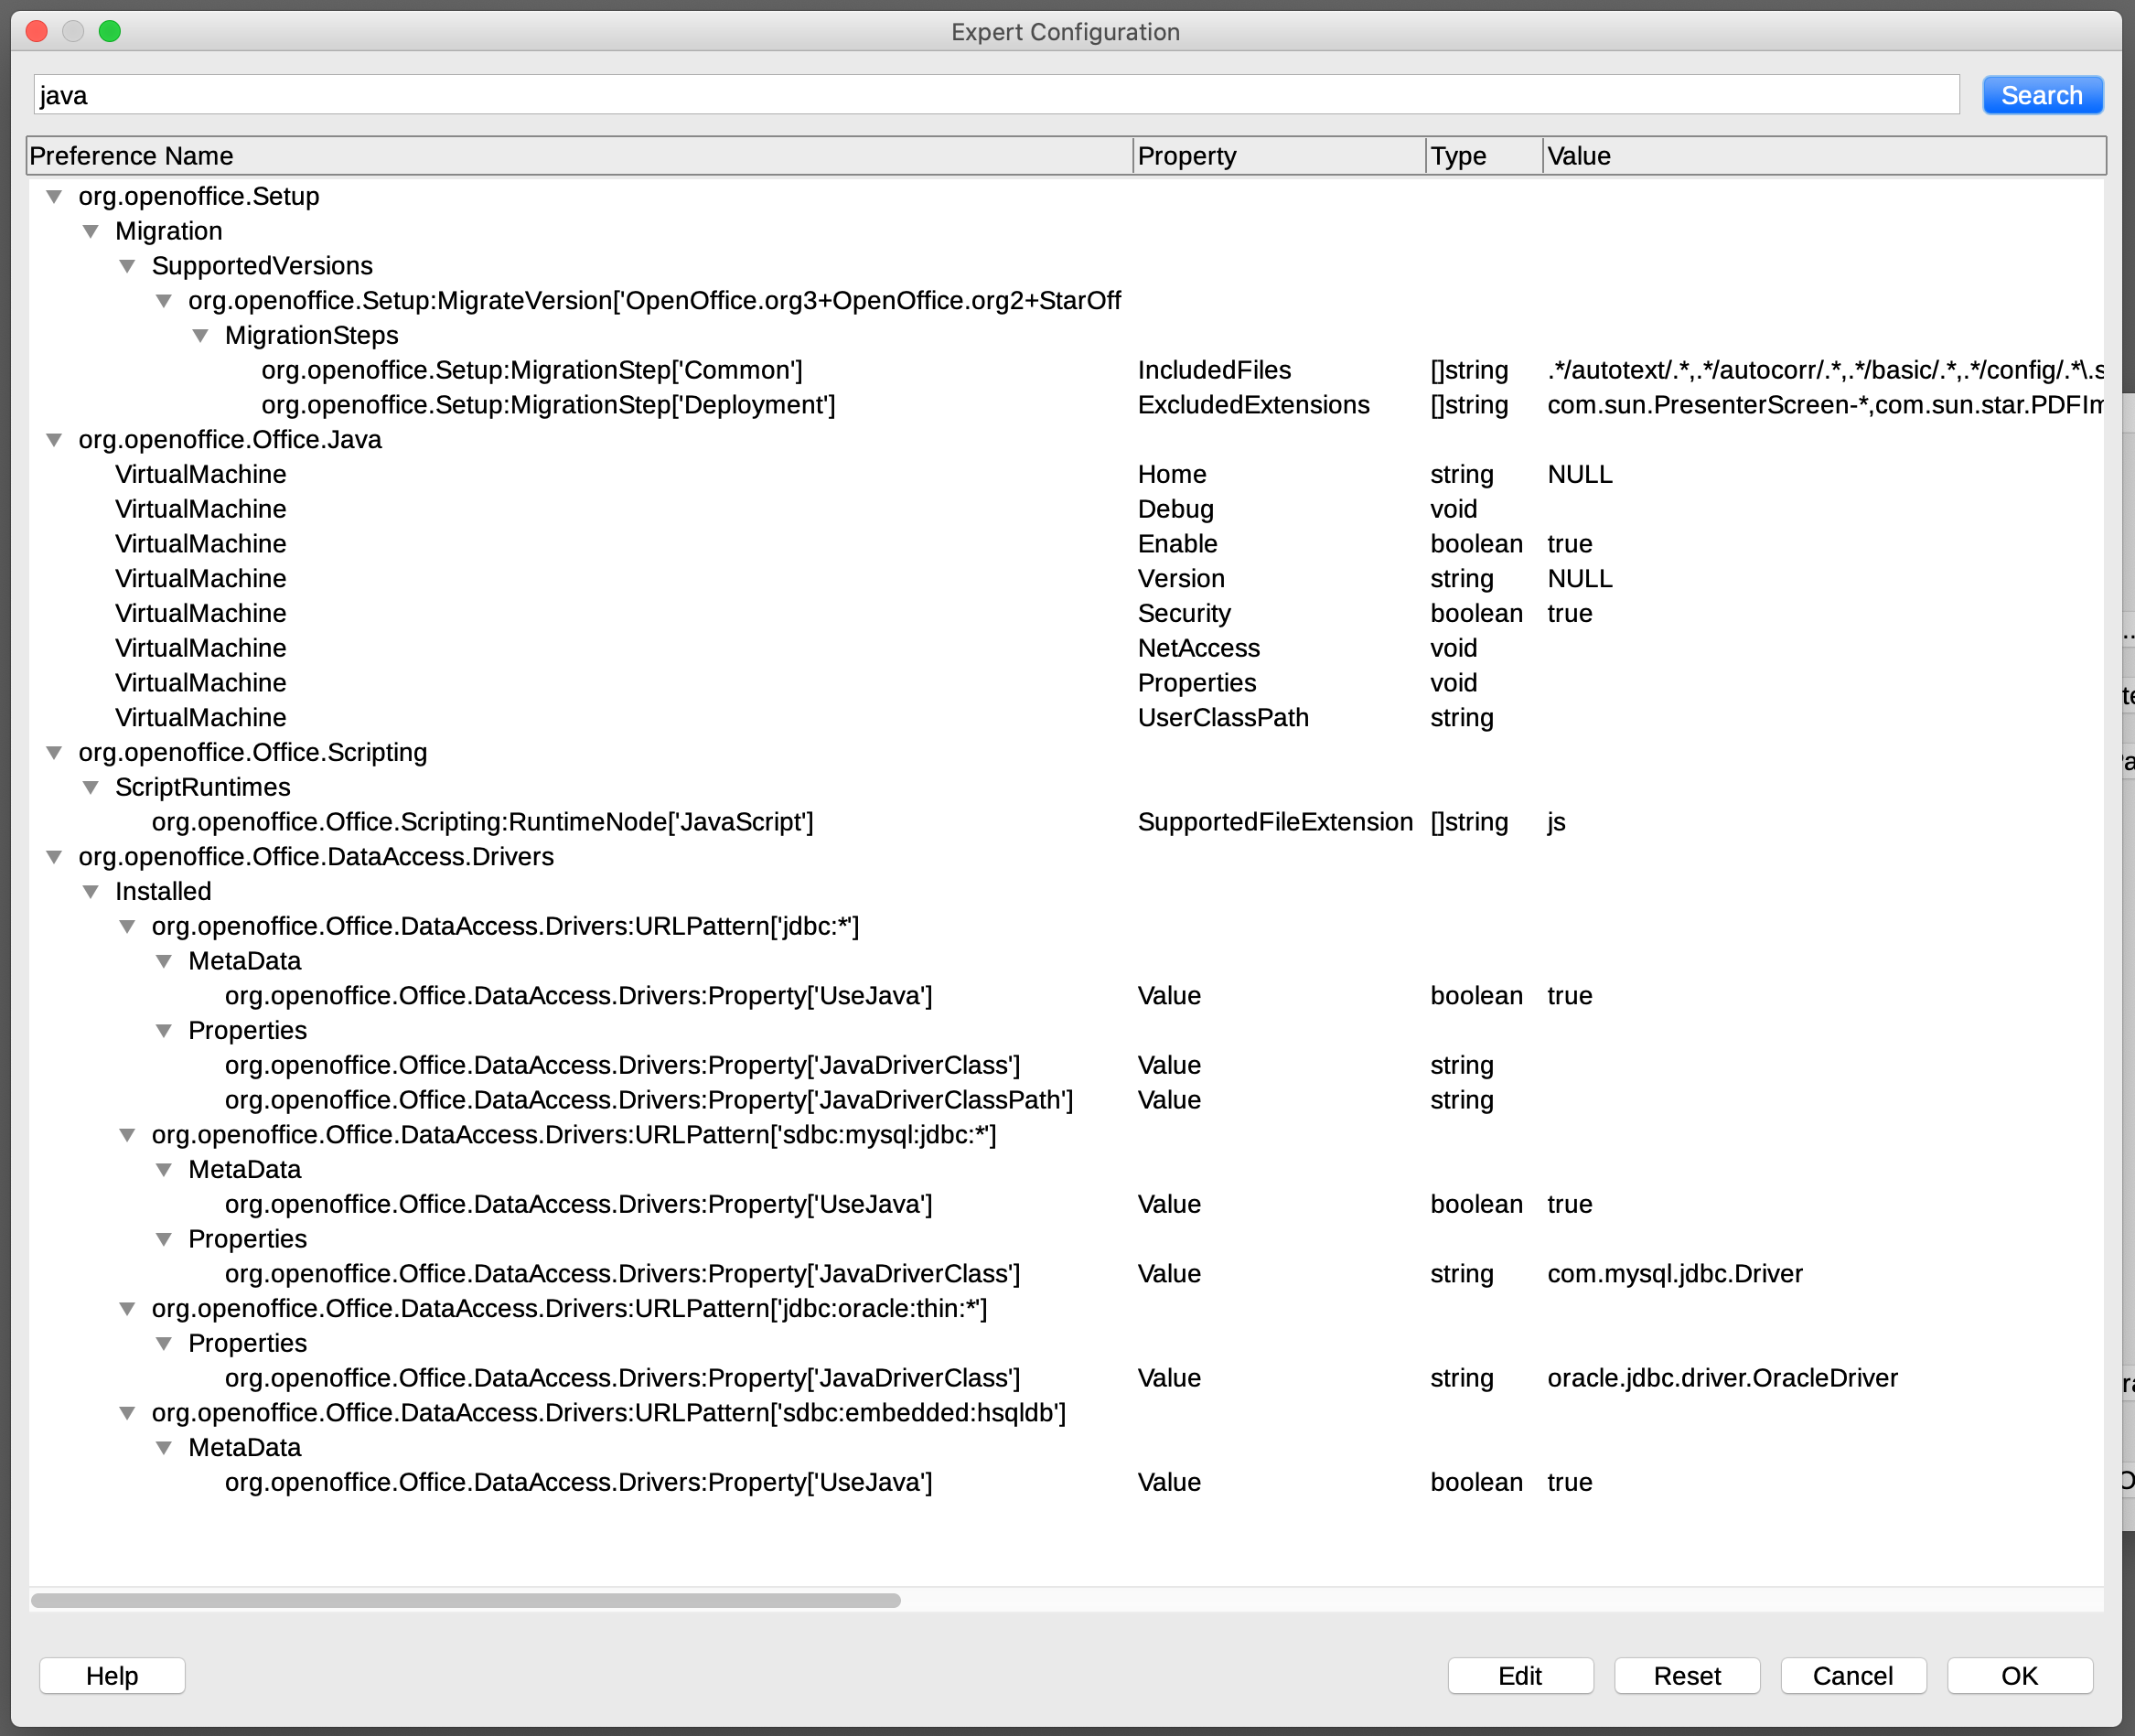Screen dimensions: 2135x1736
Task: Collapse the org.openoffice.Setup tree node
Action: click(55, 196)
